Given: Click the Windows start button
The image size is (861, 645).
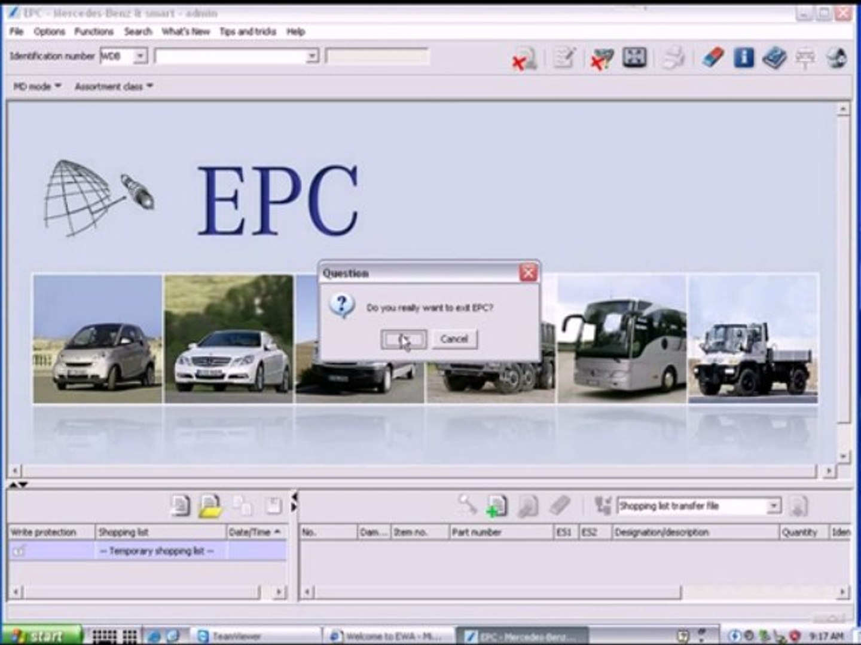Looking at the screenshot, I should tap(41, 636).
